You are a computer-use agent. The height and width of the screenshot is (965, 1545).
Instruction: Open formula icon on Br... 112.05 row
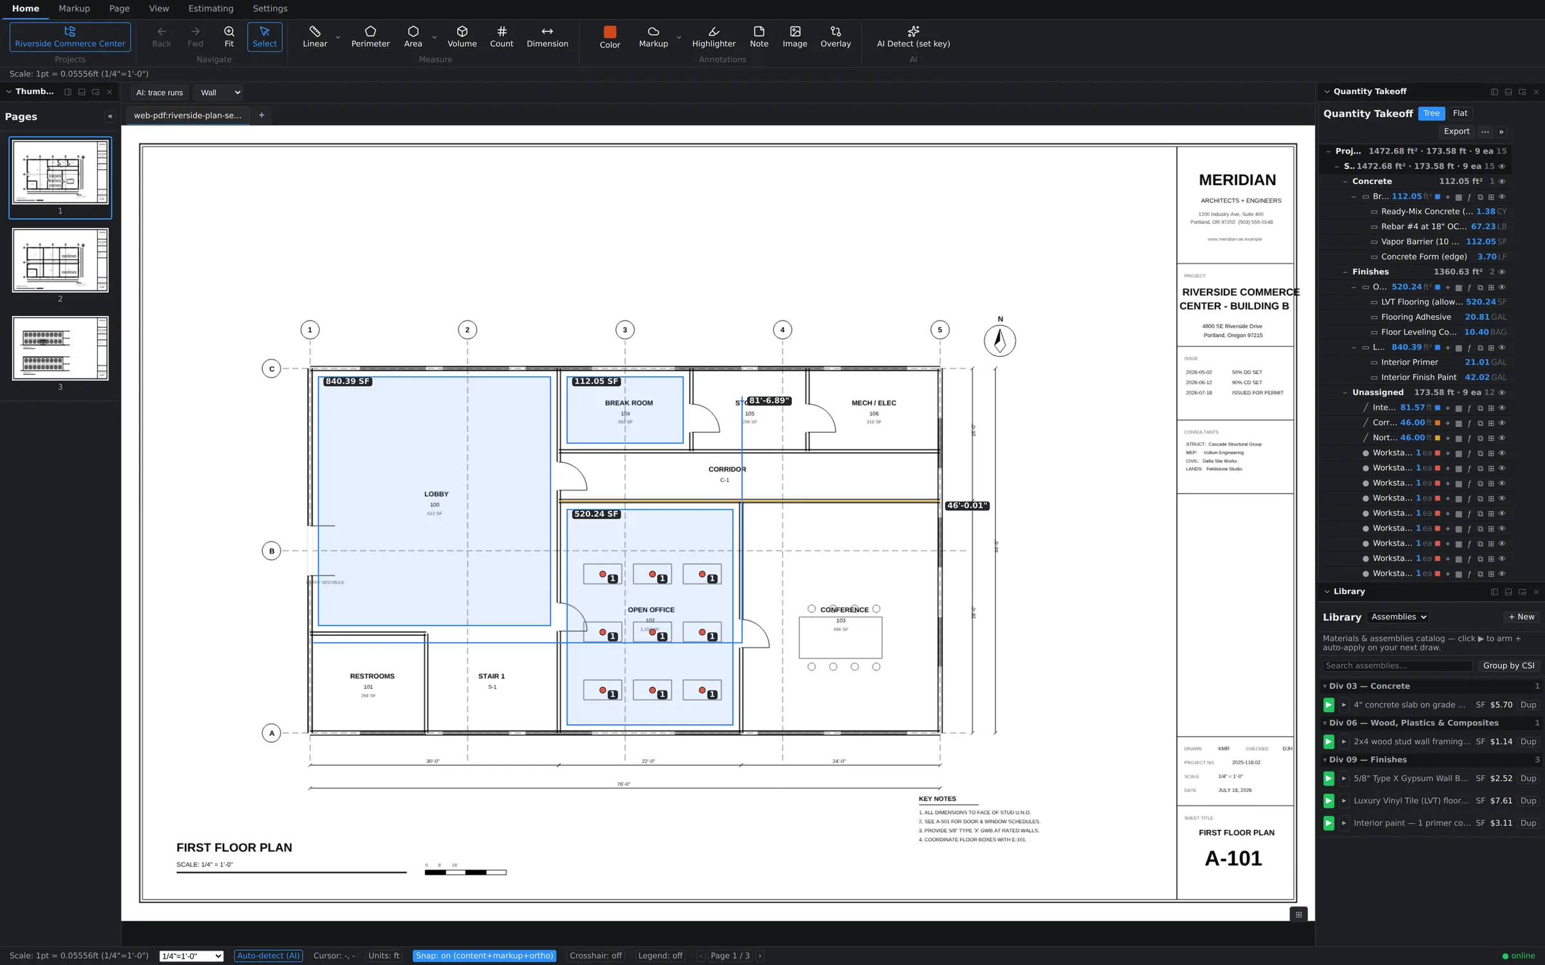tap(1469, 197)
